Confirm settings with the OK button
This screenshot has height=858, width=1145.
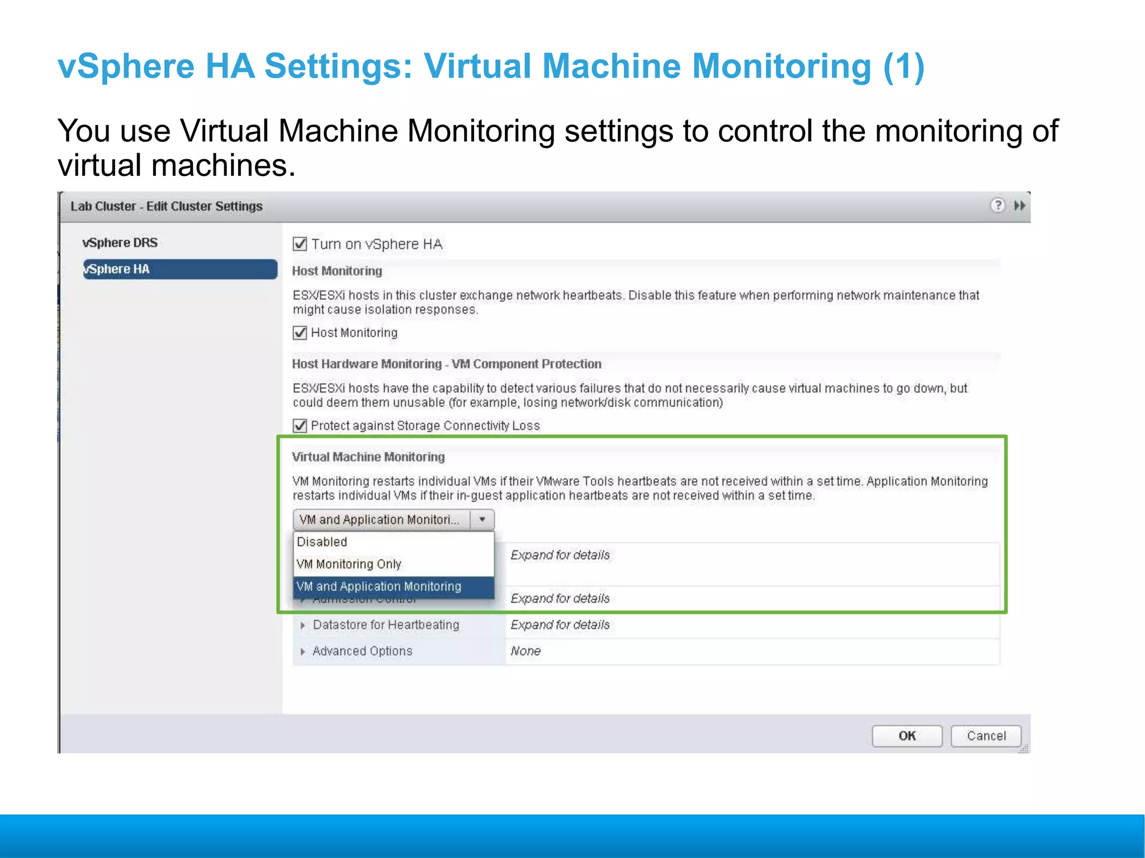pos(907,736)
